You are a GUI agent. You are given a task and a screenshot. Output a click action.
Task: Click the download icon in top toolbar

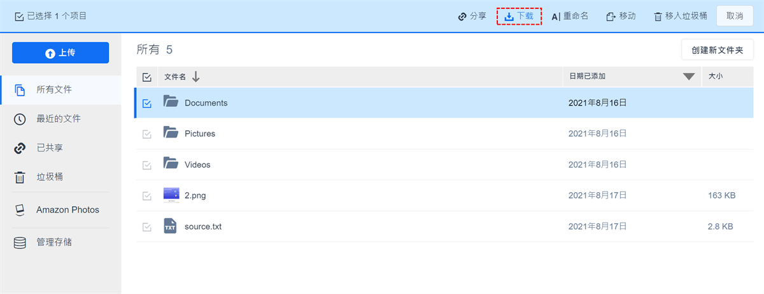pyautogui.click(x=509, y=17)
